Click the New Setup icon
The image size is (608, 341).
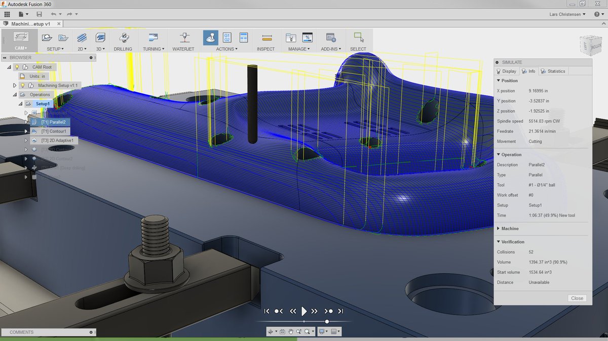tap(47, 37)
